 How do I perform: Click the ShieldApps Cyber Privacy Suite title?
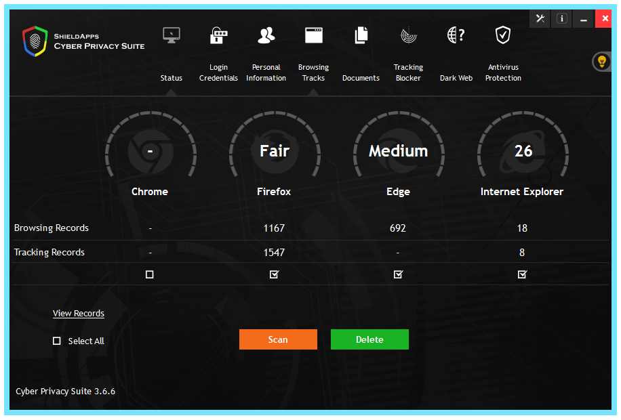pyautogui.click(x=99, y=41)
